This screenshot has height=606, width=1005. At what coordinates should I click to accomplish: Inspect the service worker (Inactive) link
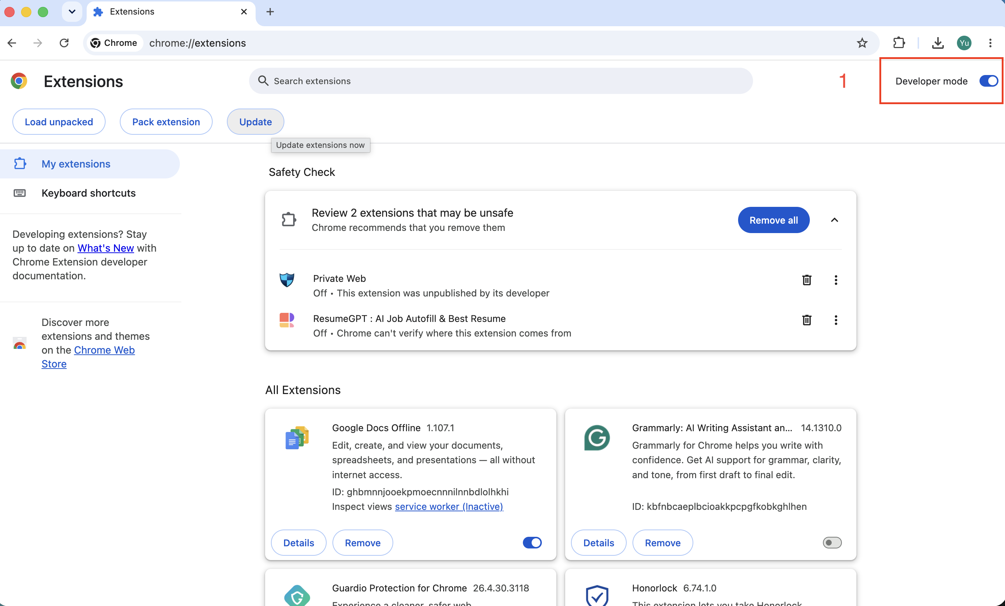[x=449, y=507]
